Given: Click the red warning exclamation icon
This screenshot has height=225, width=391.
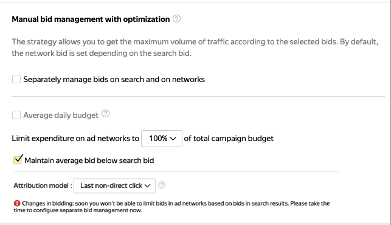Looking at the screenshot, I should [x=17, y=203].
